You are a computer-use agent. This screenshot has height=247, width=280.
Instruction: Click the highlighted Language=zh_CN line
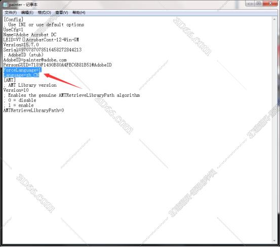click(x=21, y=75)
